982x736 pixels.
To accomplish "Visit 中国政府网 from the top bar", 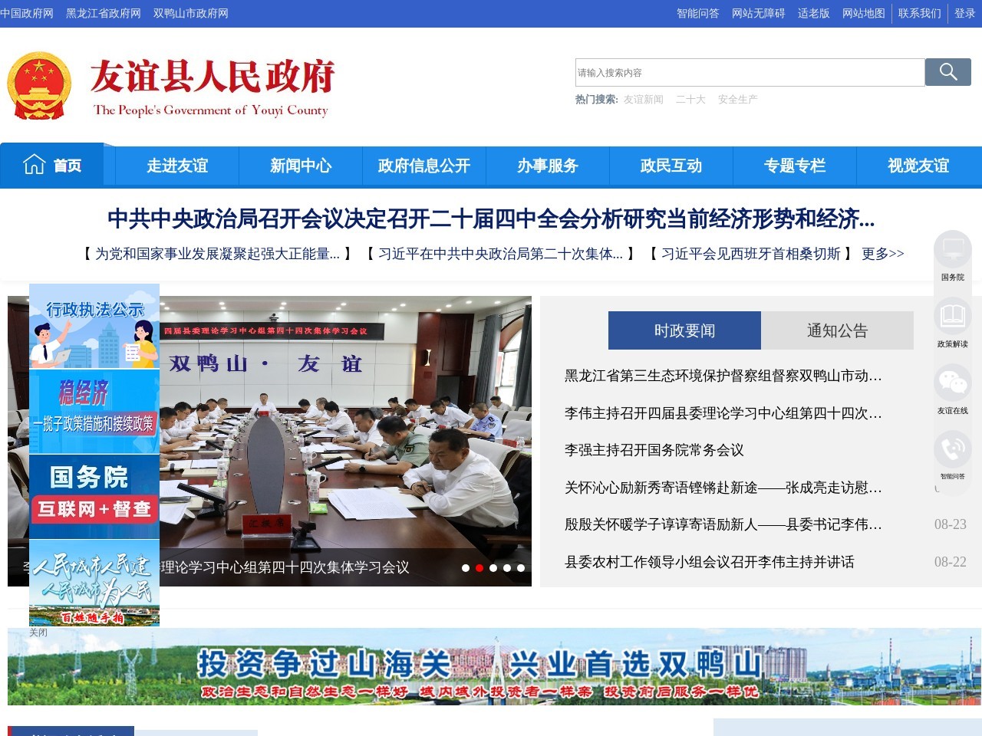I will [x=28, y=13].
